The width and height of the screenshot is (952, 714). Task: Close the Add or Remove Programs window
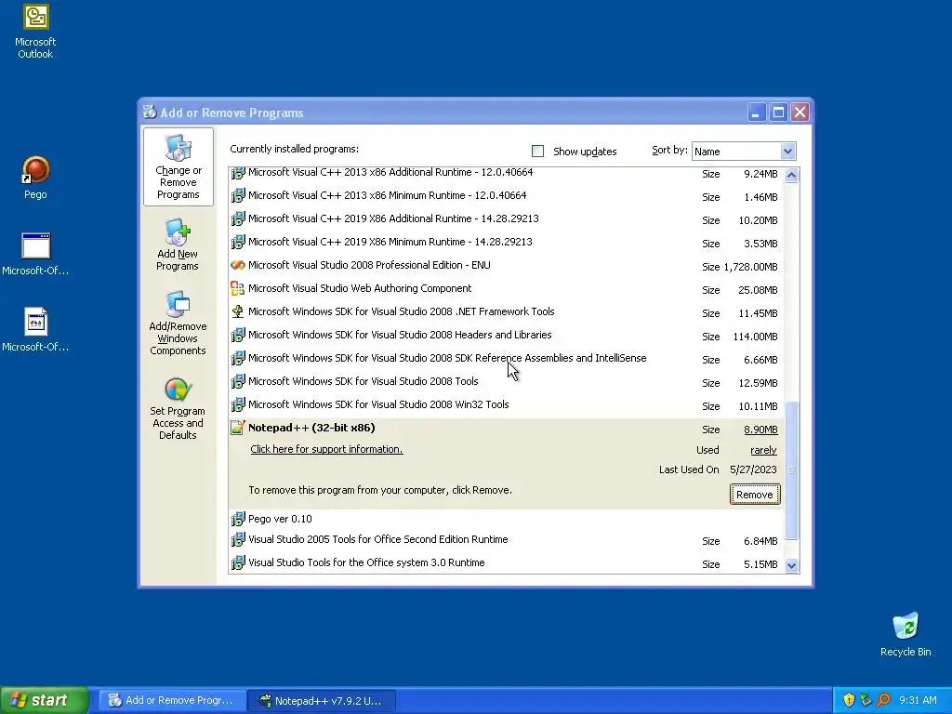[x=800, y=112]
